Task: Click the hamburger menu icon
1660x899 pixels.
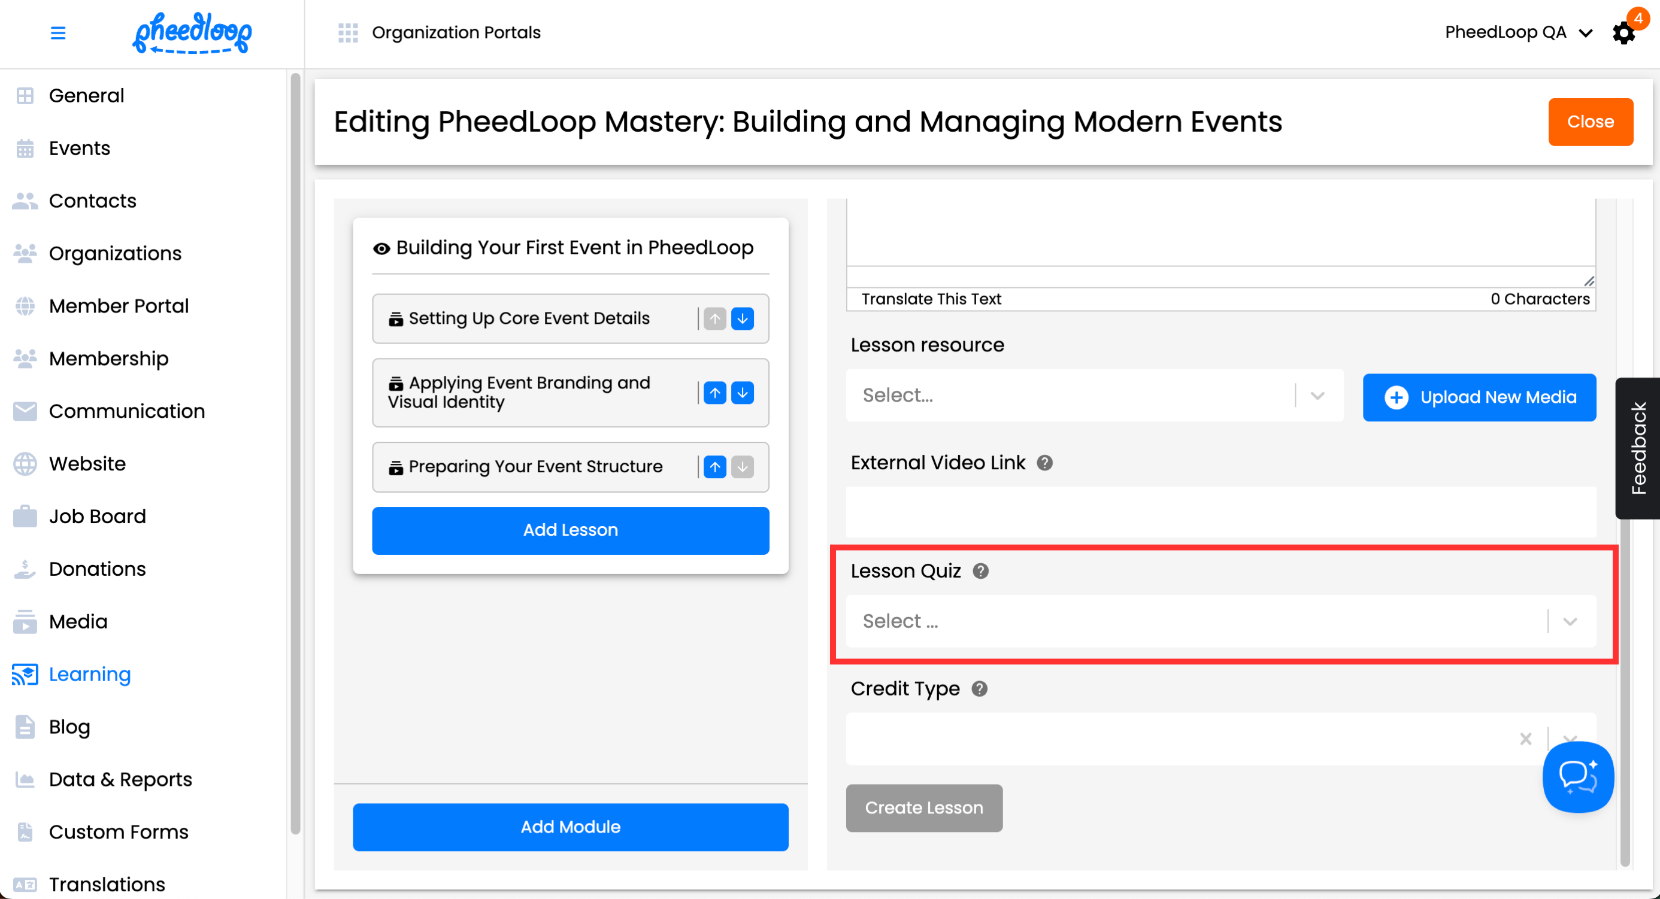Action: pyautogui.click(x=58, y=33)
